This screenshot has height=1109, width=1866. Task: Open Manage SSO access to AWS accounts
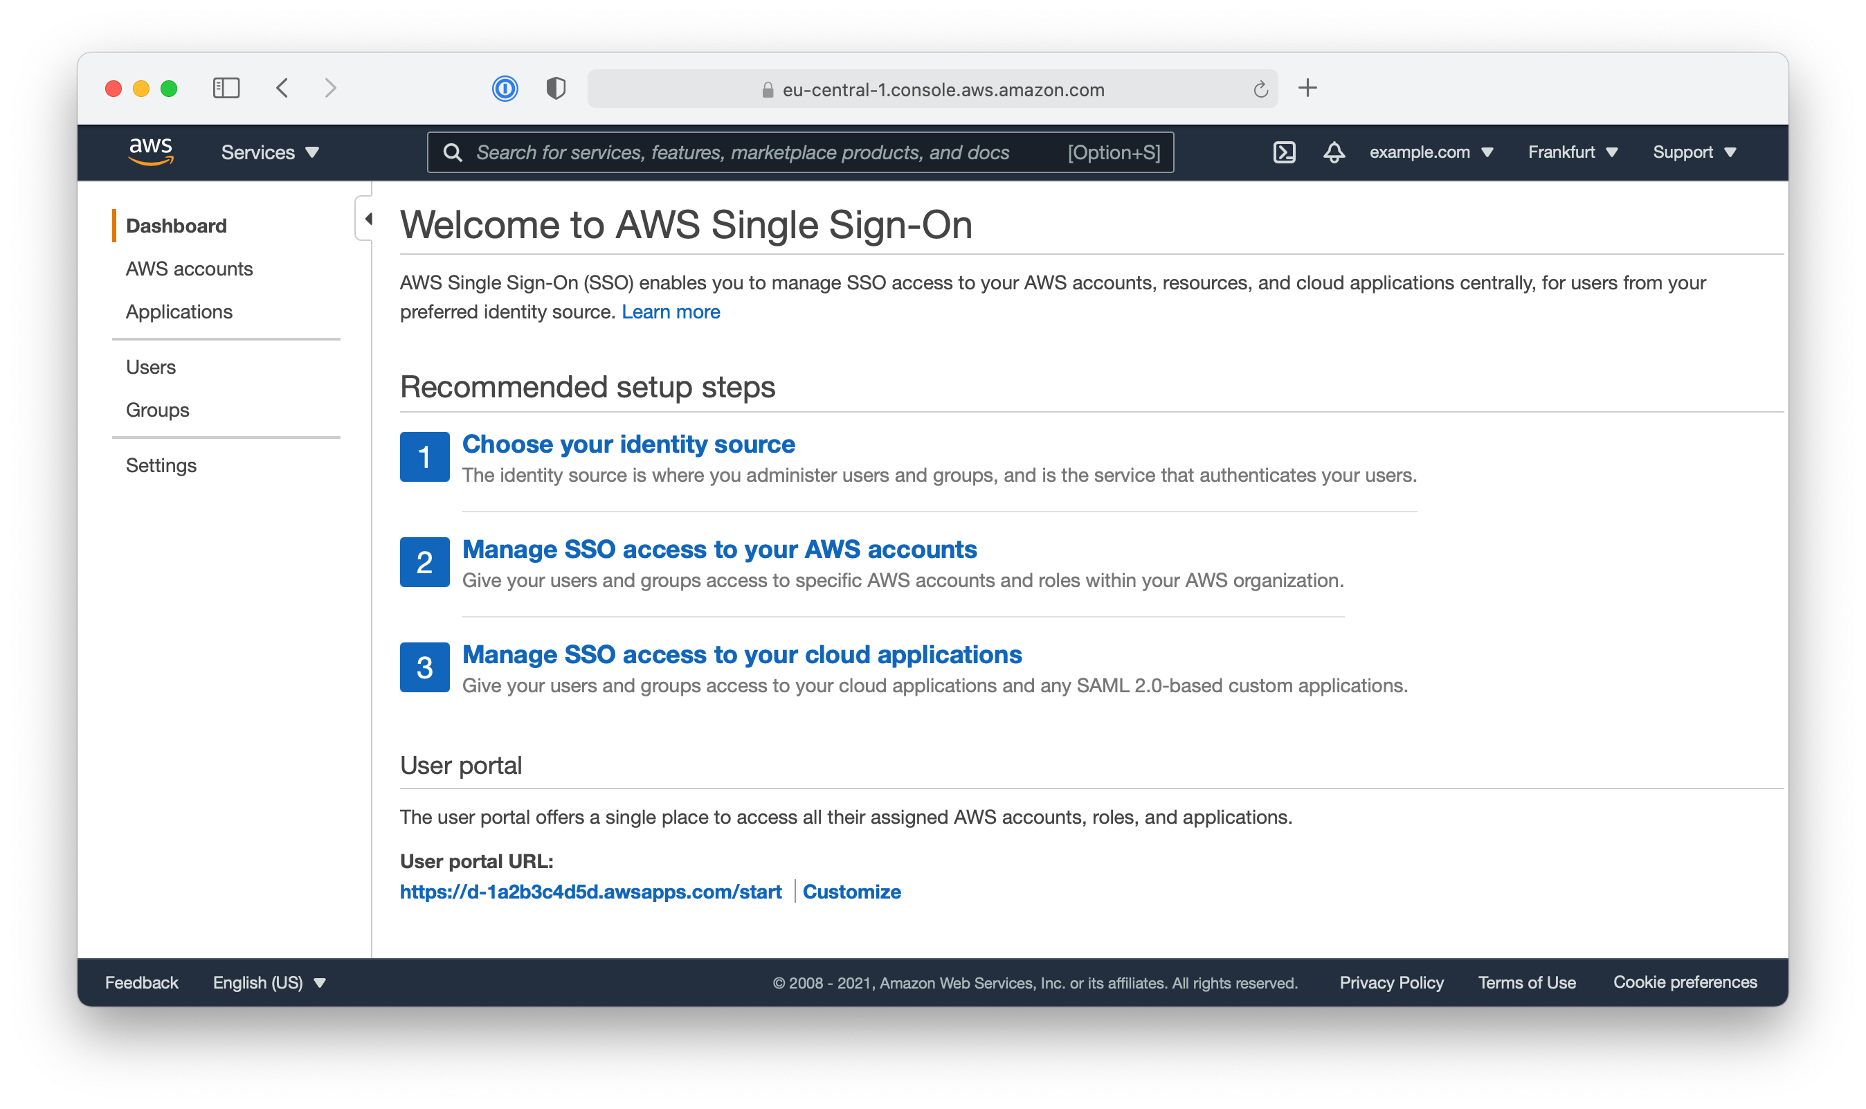(719, 549)
